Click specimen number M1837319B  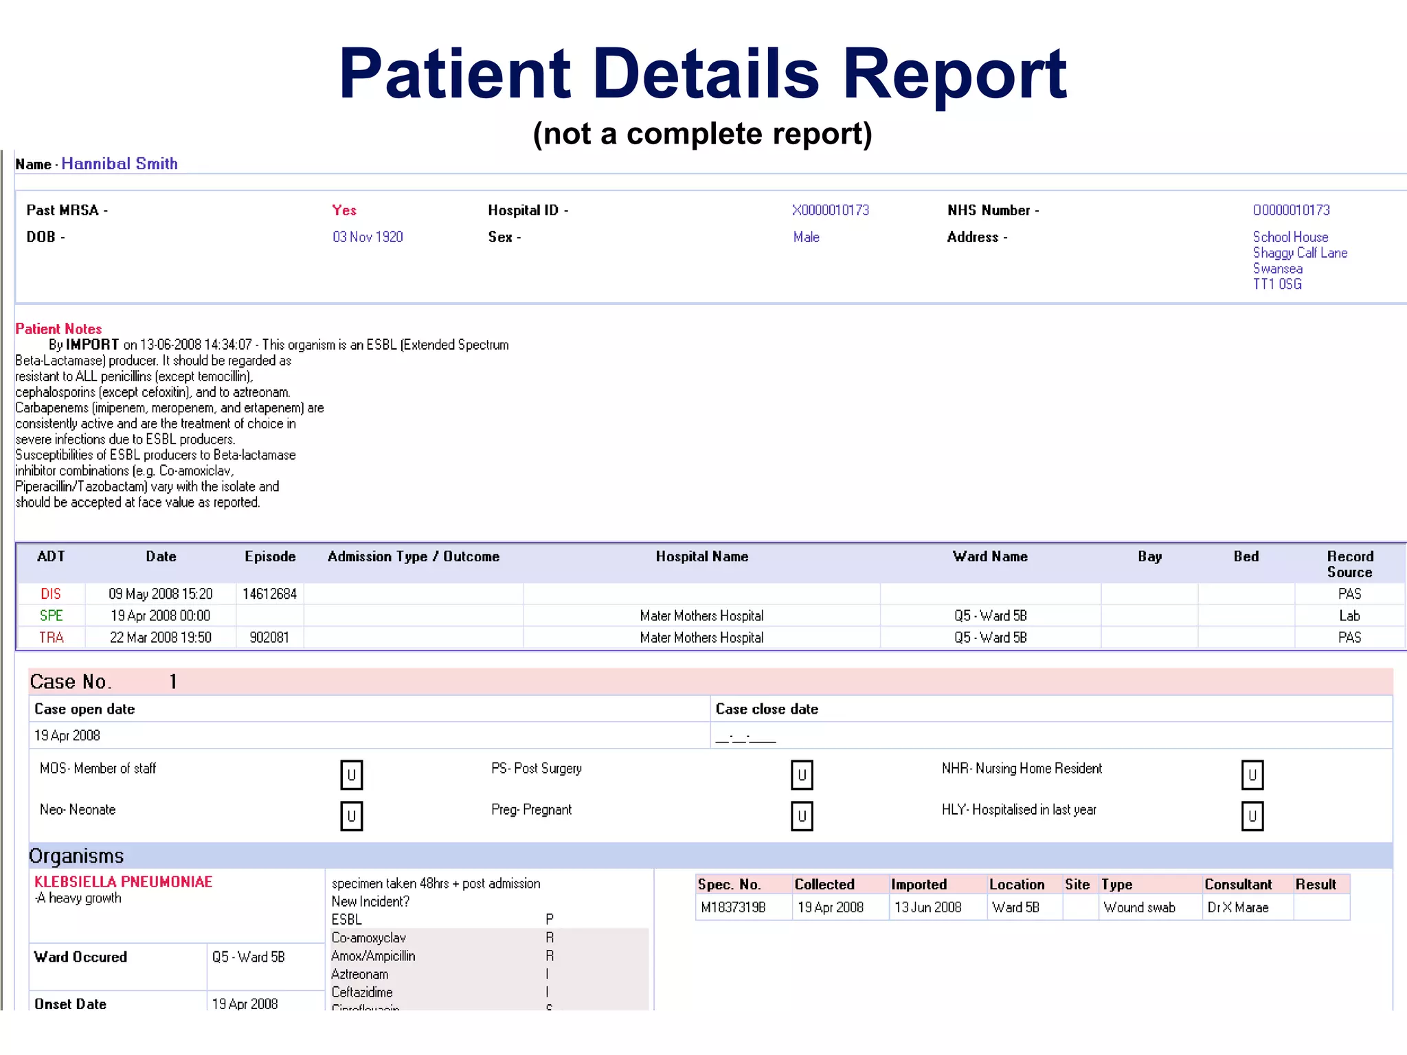click(733, 907)
